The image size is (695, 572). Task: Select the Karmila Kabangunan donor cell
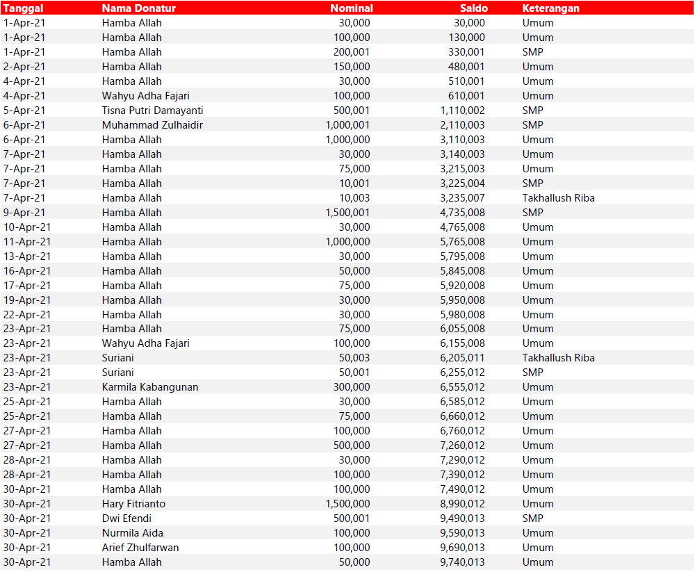[x=150, y=387]
